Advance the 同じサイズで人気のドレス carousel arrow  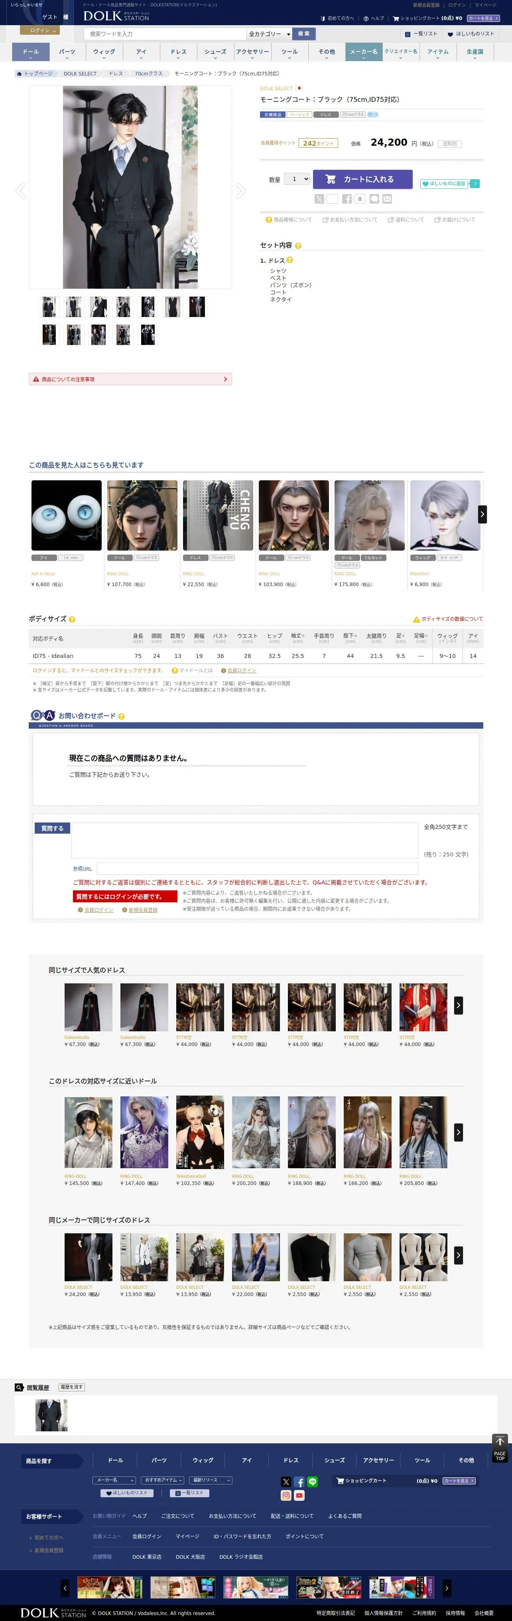(x=458, y=1005)
